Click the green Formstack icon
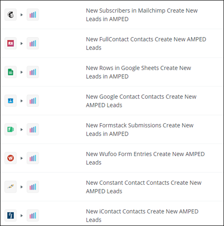This screenshot has height=226, width=224. coord(11,129)
